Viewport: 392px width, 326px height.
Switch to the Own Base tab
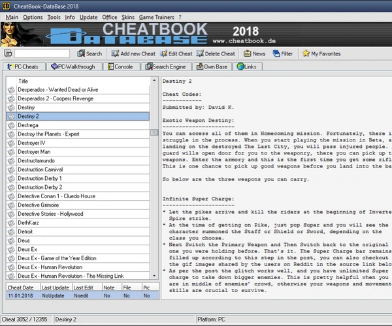[x=212, y=67]
